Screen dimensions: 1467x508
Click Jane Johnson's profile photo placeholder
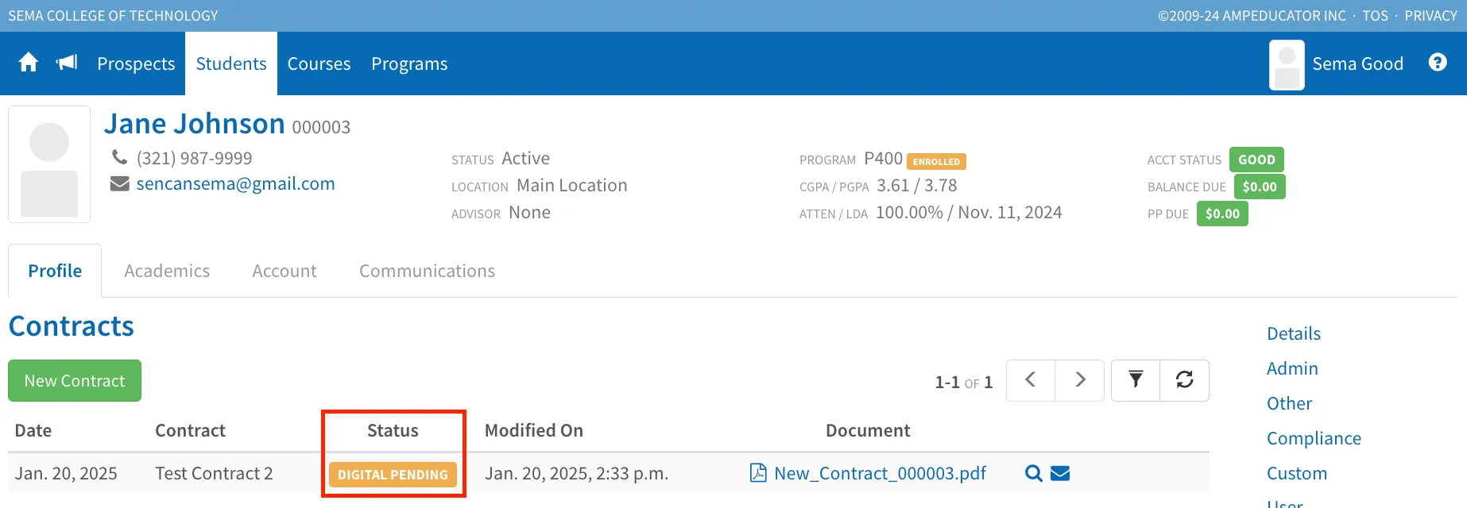(x=49, y=164)
